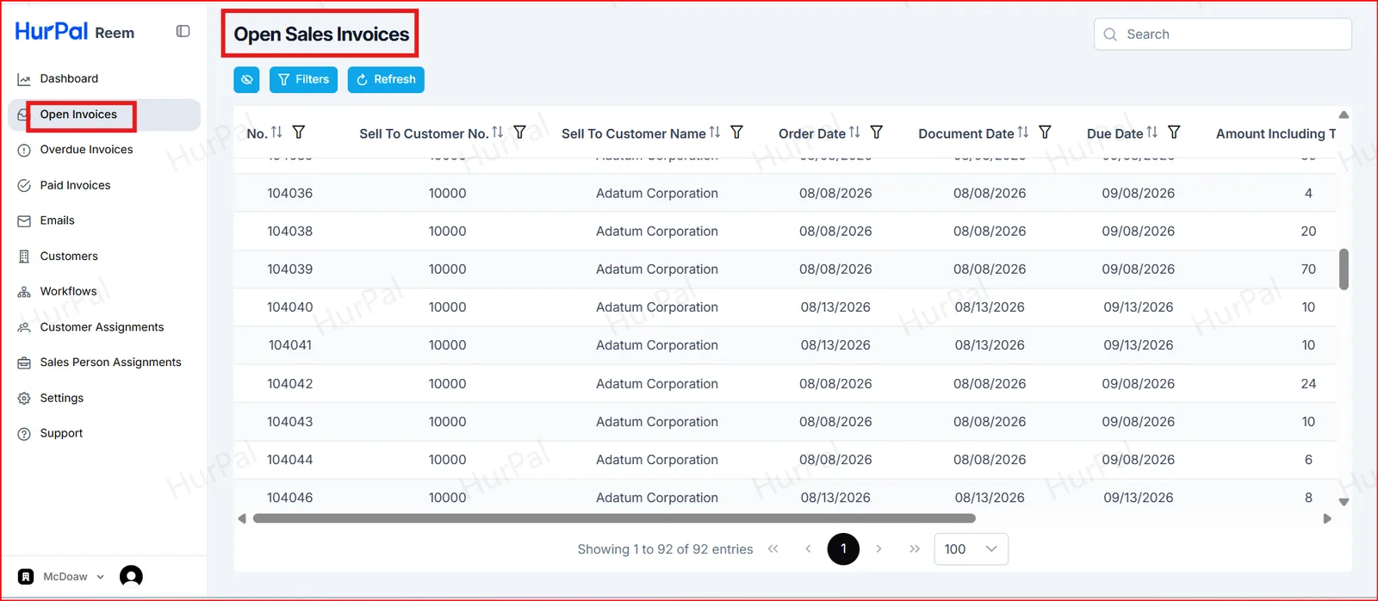The width and height of the screenshot is (1378, 601).
Task: Click the scroll down arrow
Action: pos(1344,502)
